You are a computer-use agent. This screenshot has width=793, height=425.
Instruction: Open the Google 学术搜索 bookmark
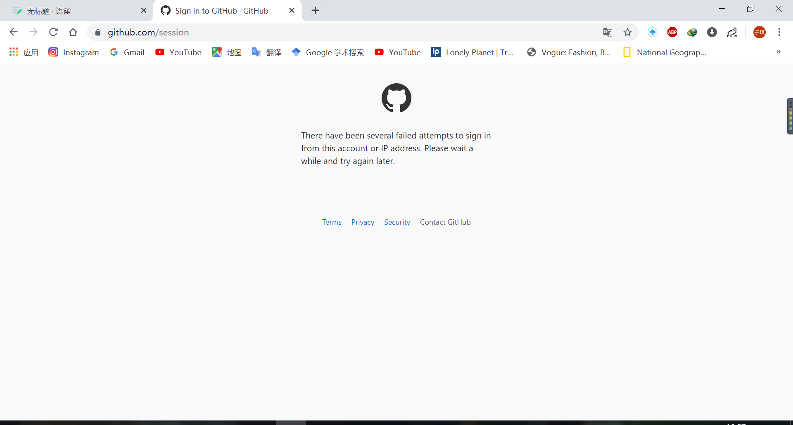point(328,52)
